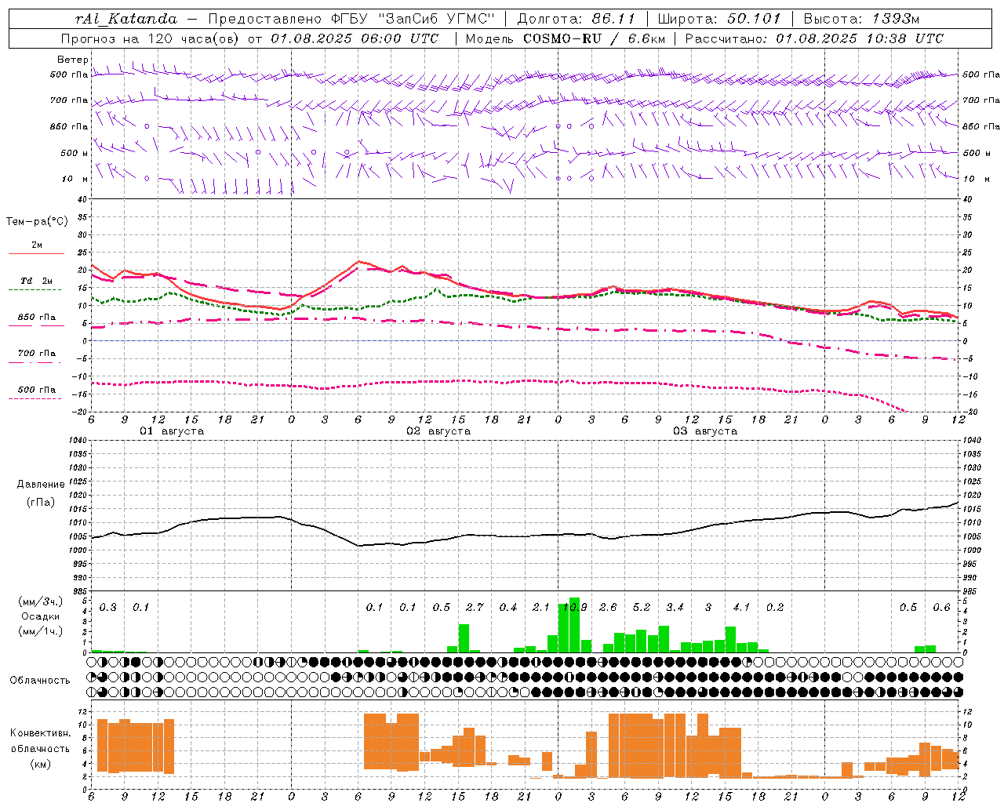Viewport: 1004px width, 803px height.
Task: Click the "Давление" pressure panel label
Action: tap(41, 485)
